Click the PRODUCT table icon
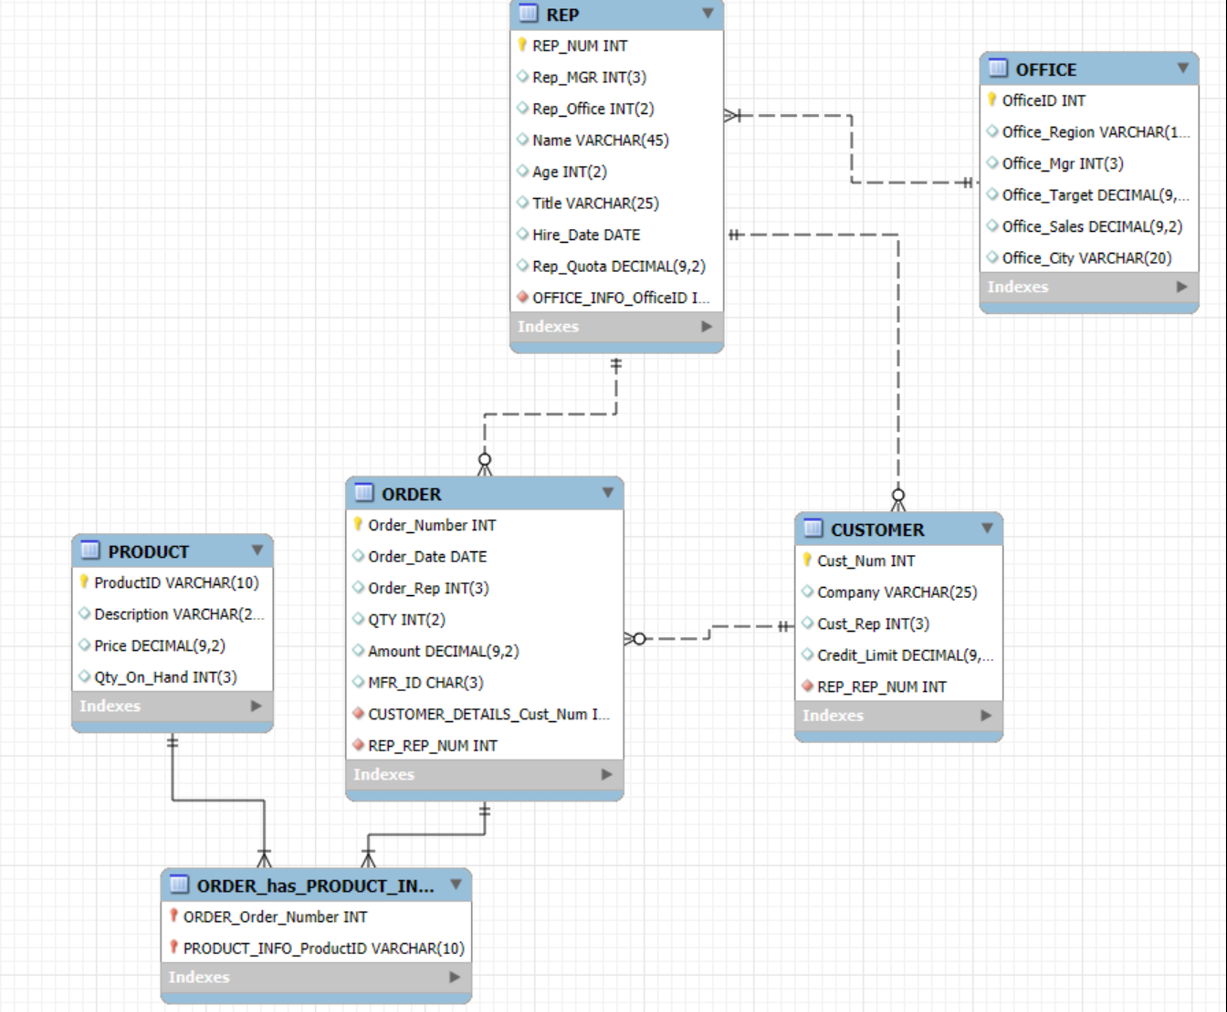The height and width of the screenshot is (1012, 1227). click(90, 550)
